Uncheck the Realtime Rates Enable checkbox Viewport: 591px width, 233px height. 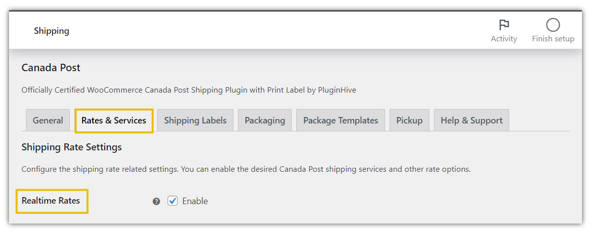tap(173, 201)
